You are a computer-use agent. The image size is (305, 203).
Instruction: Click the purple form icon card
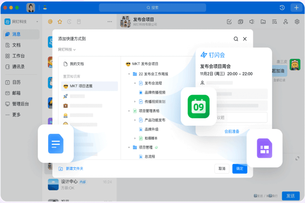point(264,148)
